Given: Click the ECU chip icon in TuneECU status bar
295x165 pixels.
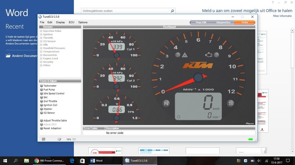Looking at the screenshot, I should [x=44, y=139].
